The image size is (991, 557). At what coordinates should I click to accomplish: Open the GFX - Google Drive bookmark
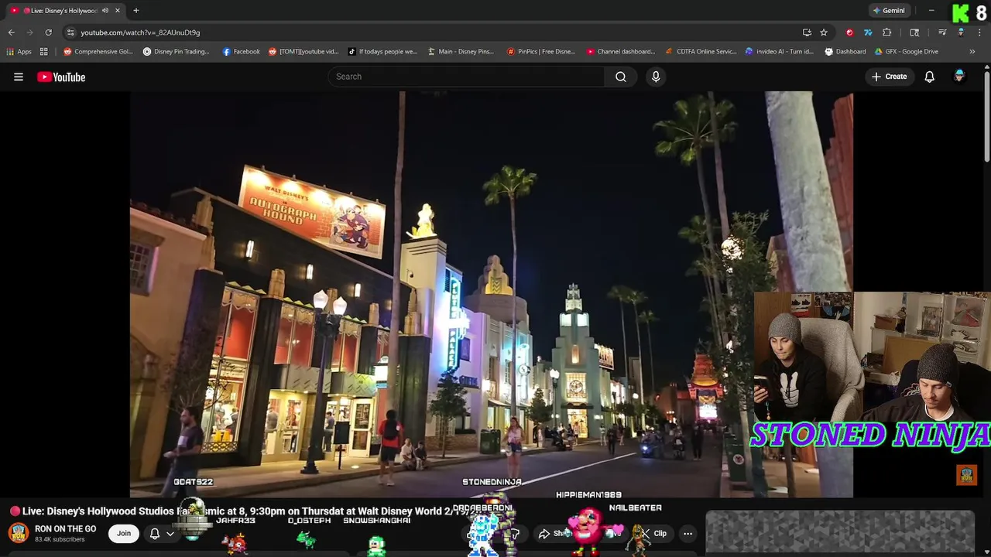[907, 52]
